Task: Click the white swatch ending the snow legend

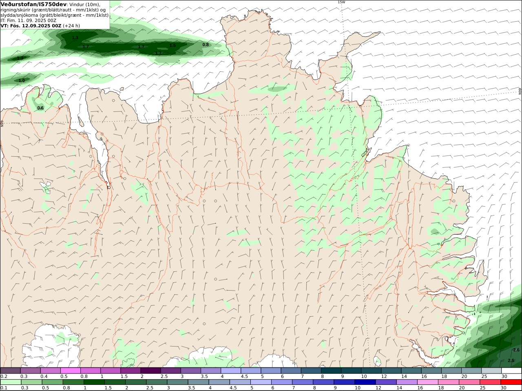Action: point(511,371)
